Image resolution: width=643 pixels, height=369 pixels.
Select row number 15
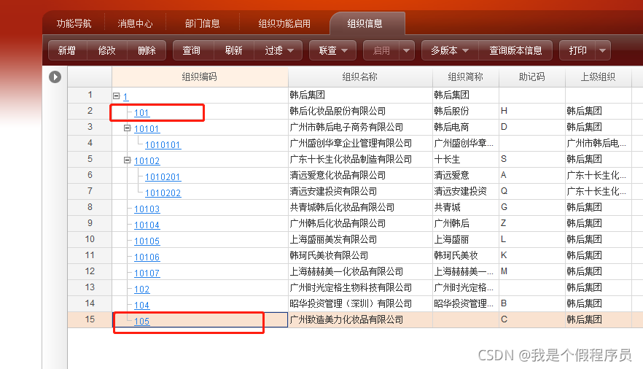pos(90,319)
